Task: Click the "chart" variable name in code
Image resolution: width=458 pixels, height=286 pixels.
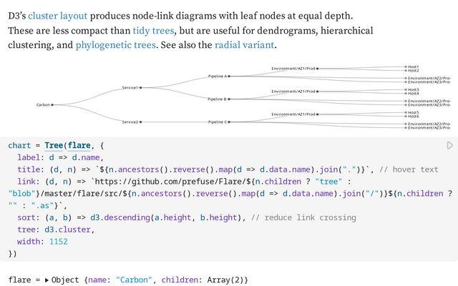Action: tap(19, 146)
